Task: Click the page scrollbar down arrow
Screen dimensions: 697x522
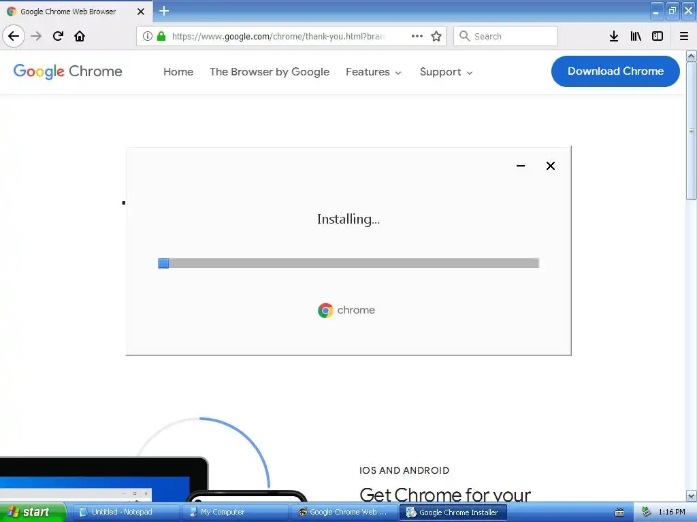Action: 692,495
